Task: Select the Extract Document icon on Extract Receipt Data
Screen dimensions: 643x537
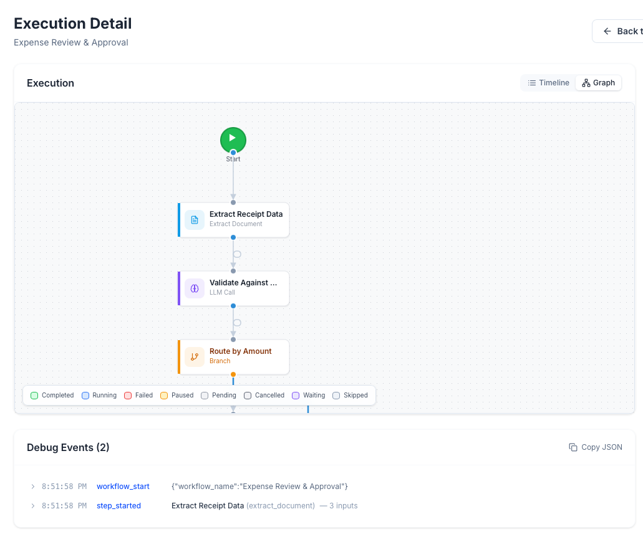Action: coord(195,219)
